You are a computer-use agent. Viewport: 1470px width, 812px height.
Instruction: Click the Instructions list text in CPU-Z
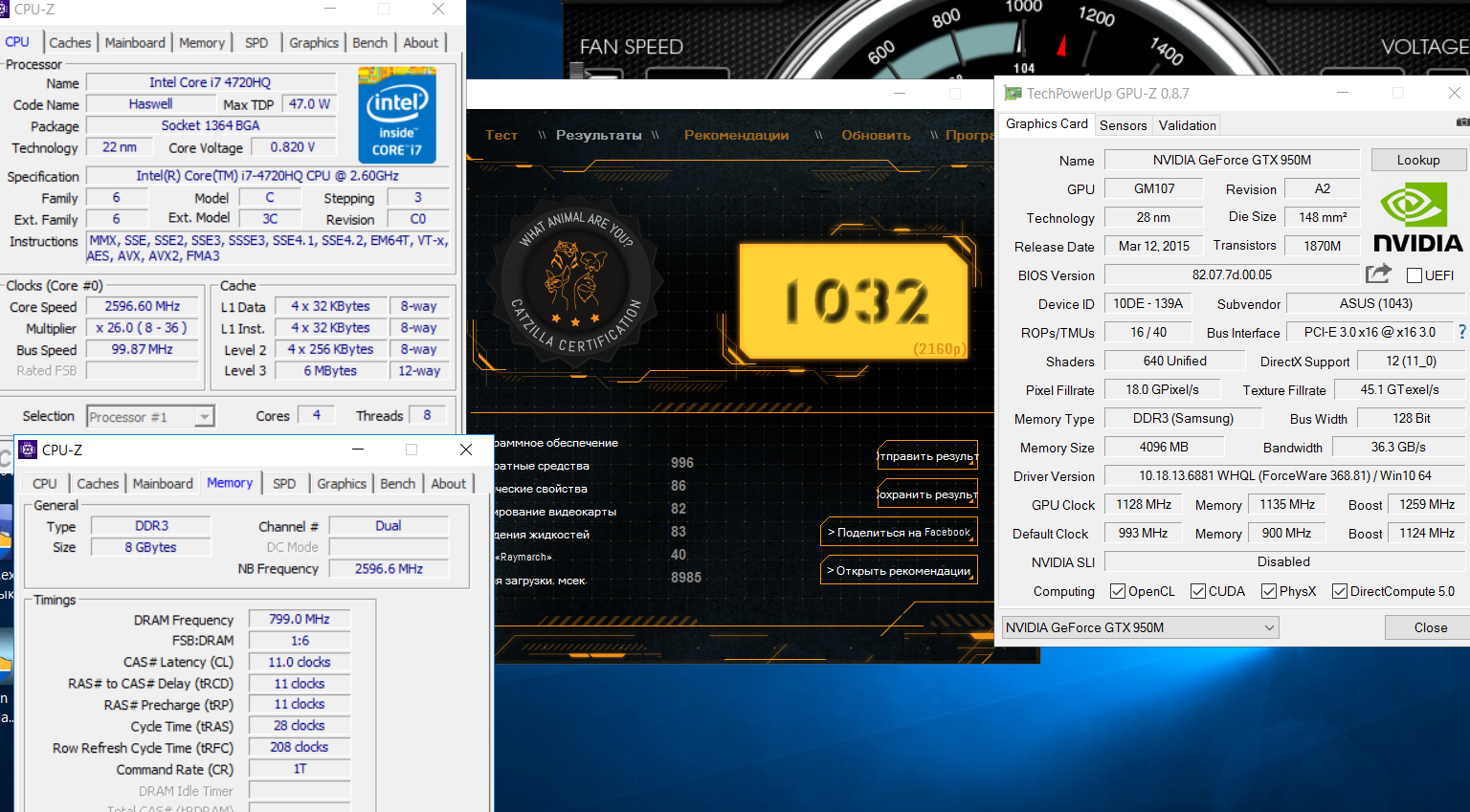click(x=268, y=248)
